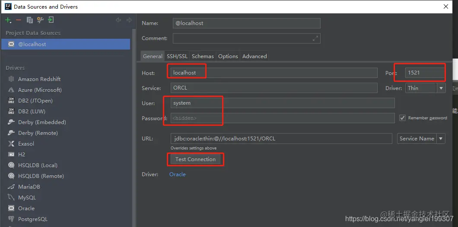Go forward with the right arrow icon
The height and width of the screenshot is (227, 458).
[x=129, y=20]
